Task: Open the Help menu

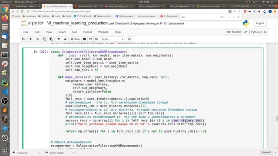Action: pyautogui.click(x=118, y=32)
